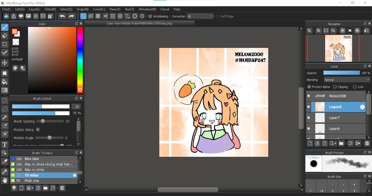The width and height of the screenshot is (372, 196).
Task: Select the Phân chia brush
Action: 44,181
